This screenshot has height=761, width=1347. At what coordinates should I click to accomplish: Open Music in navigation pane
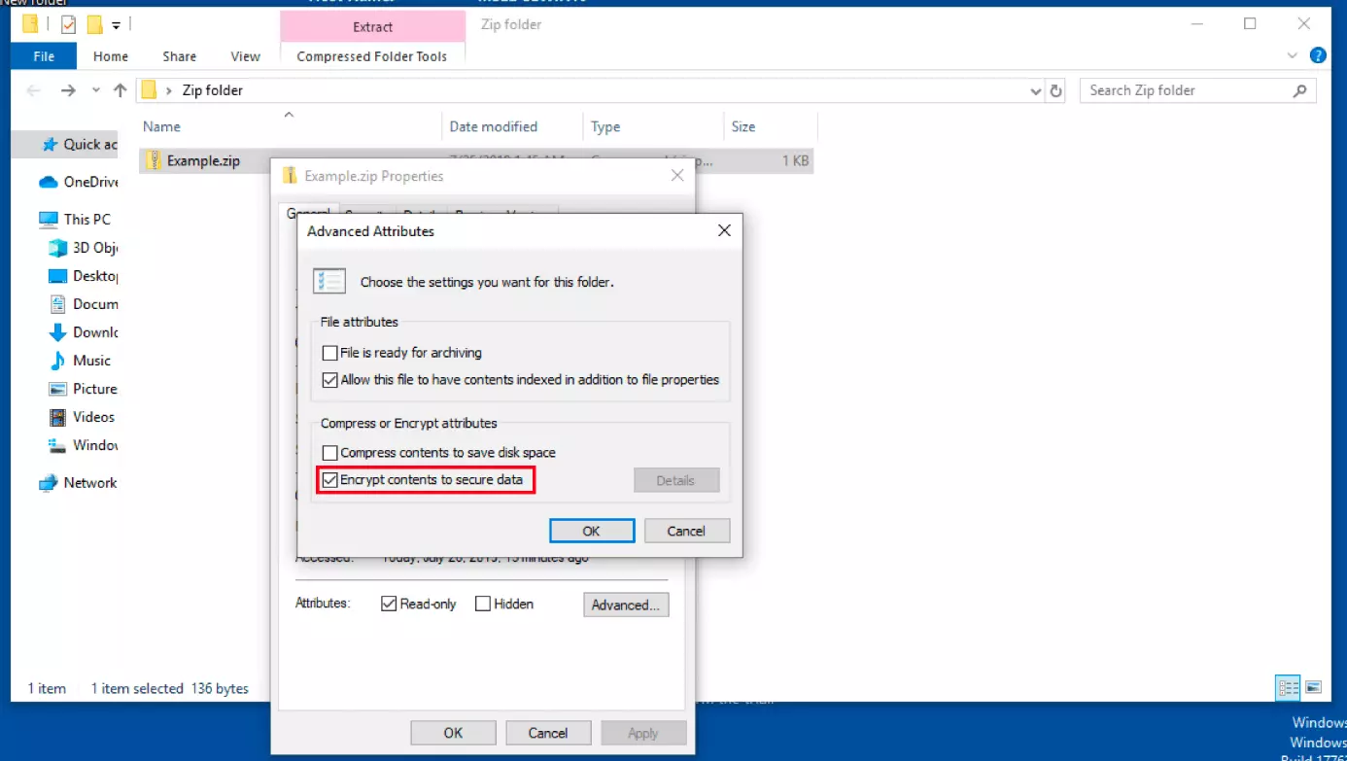pos(80,361)
